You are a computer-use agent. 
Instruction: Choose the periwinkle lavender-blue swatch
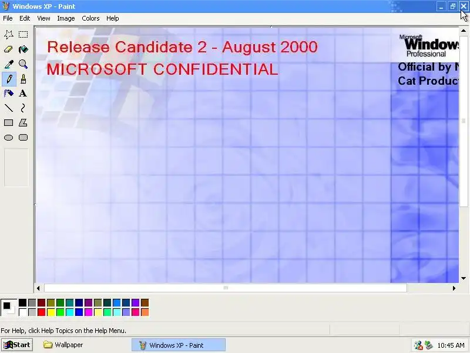tap(126, 312)
